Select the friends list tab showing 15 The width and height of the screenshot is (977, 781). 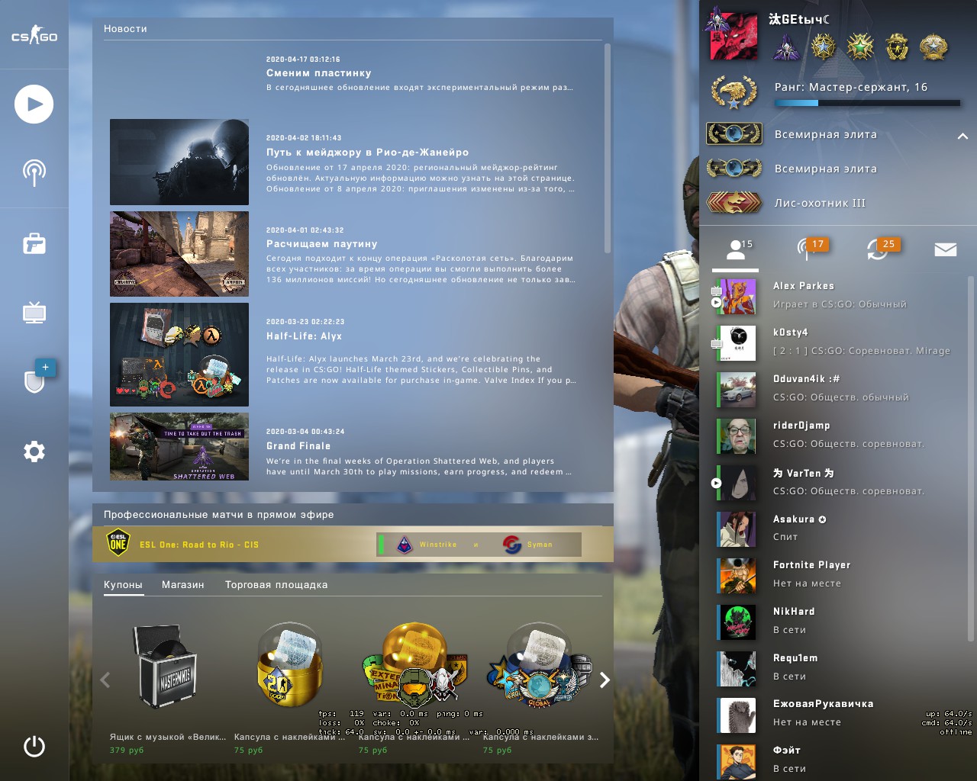736,250
